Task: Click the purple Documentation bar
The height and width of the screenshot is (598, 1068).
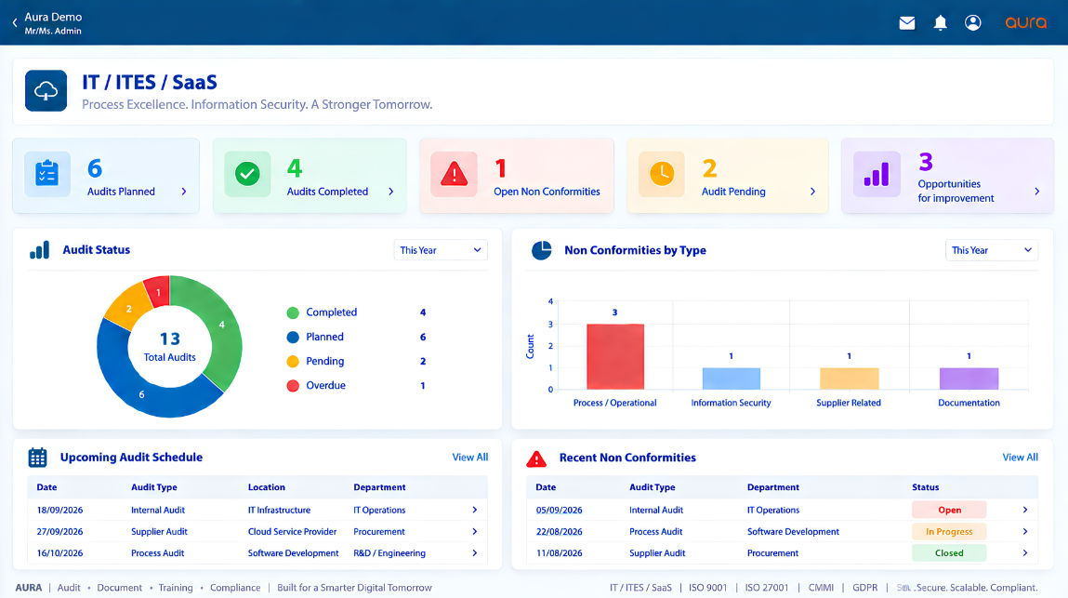Action: point(969,379)
